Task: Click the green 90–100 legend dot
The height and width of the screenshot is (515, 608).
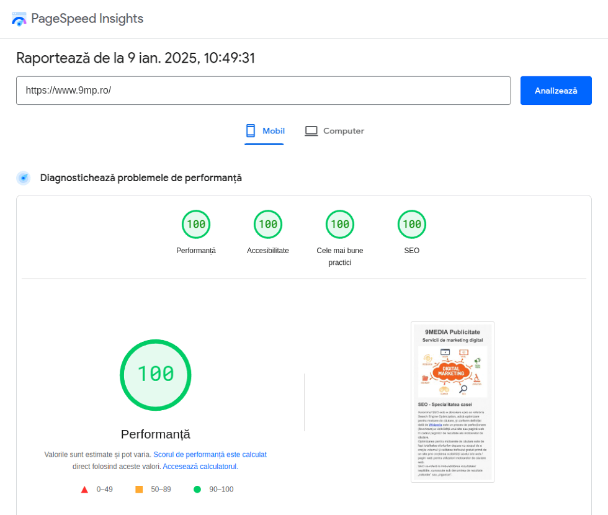Action: [x=197, y=489]
